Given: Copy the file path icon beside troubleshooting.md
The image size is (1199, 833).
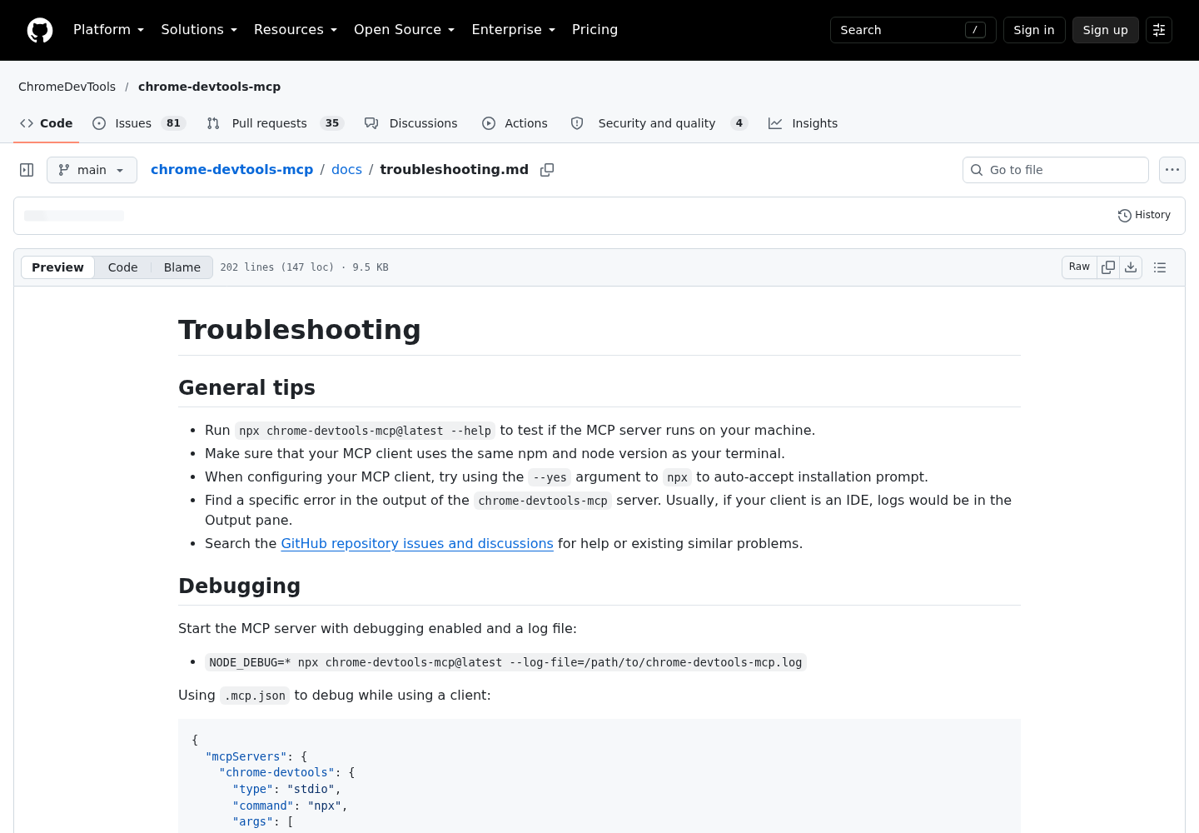Looking at the screenshot, I should tap(547, 170).
